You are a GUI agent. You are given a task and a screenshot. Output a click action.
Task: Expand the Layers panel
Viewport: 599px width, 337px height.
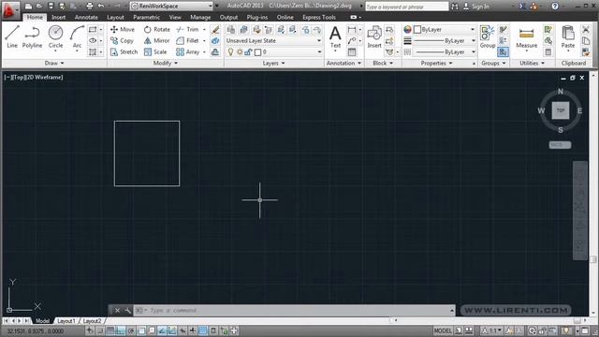pyautogui.click(x=273, y=63)
